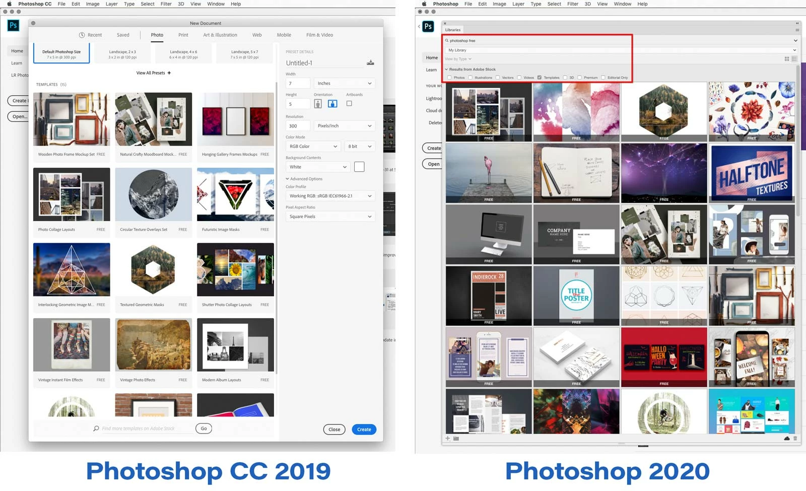Image resolution: width=806 pixels, height=491 pixels.
Task: Click the background color swatch
Action: click(x=359, y=167)
